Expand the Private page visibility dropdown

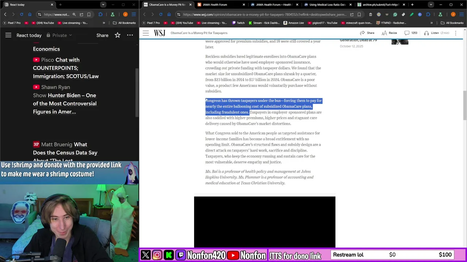(59, 35)
